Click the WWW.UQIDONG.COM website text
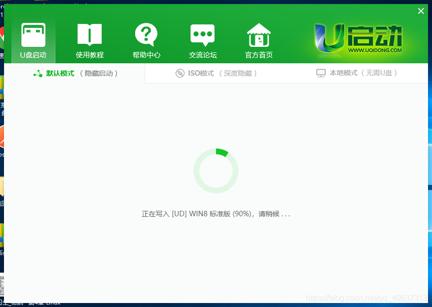 click(x=375, y=50)
